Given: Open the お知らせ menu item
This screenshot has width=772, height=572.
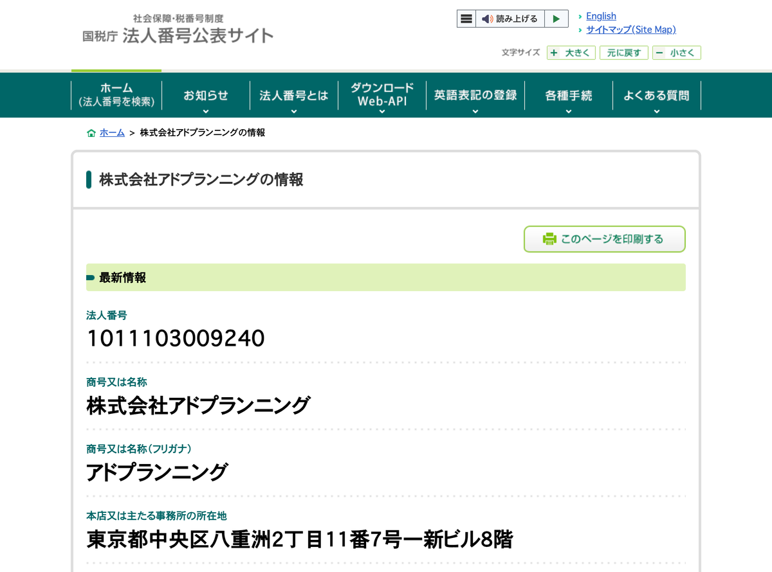Looking at the screenshot, I should point(206,95).
